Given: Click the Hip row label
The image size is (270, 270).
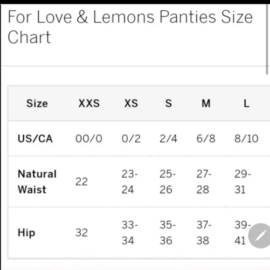Looking at the screenshot, I should point(27,233).
